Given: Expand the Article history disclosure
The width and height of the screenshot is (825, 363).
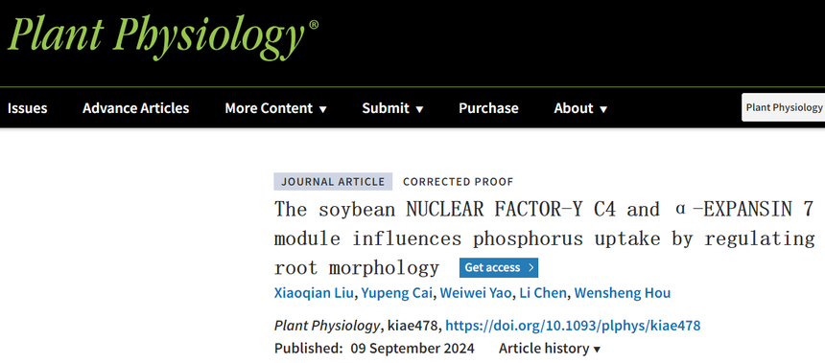Looking at the screenshot, I should (550, 349).
